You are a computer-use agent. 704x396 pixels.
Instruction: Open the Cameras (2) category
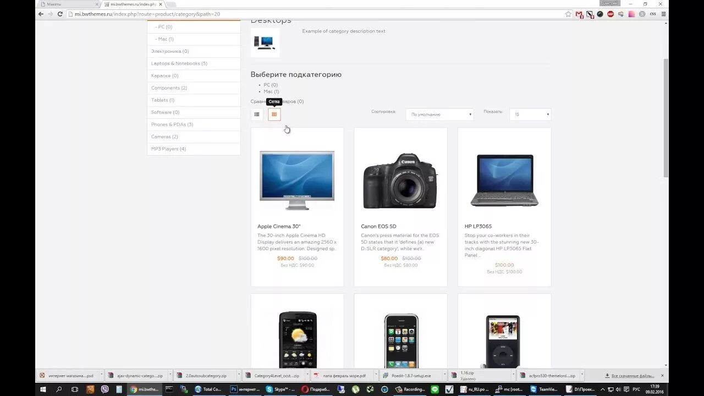point(194,136)
